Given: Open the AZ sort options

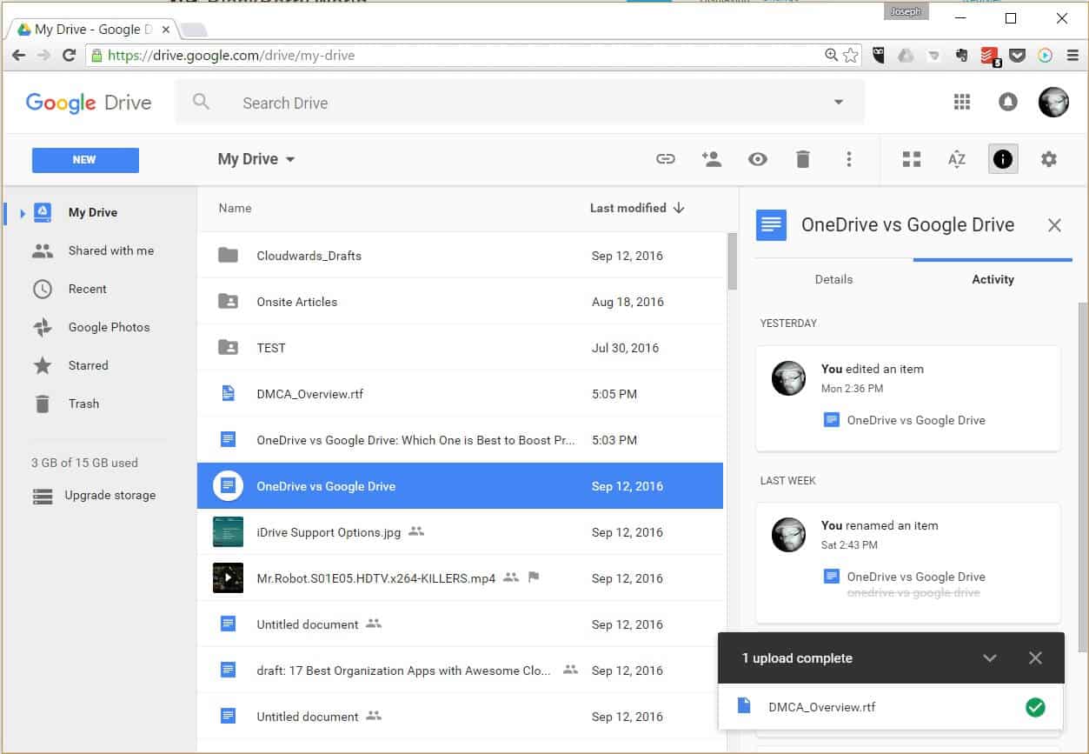Looking at the screenshot, I should pyautogui.click(x=957, y=159).
